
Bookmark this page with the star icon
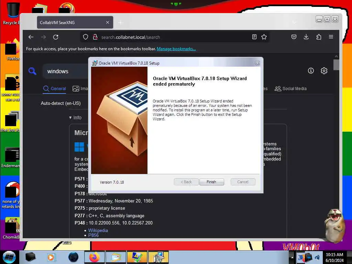pyautogui.click(x=264, y=37)
